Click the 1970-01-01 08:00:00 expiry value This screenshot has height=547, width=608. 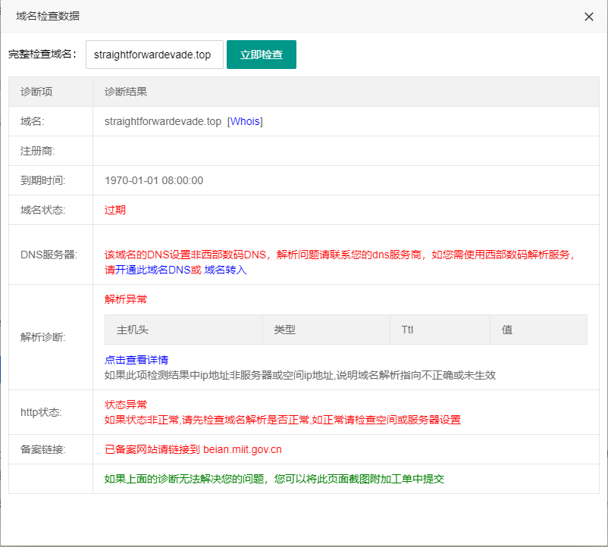click(154, 180)
